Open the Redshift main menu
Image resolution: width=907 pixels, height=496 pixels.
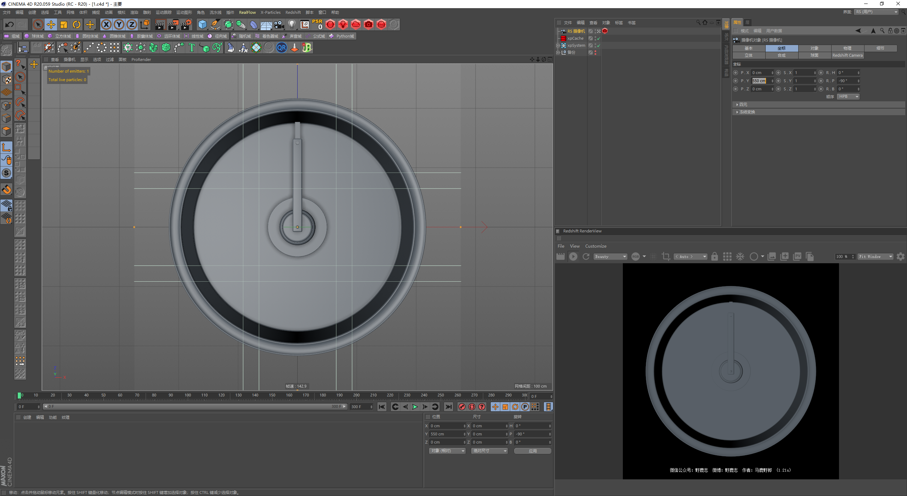coord(293,12)
